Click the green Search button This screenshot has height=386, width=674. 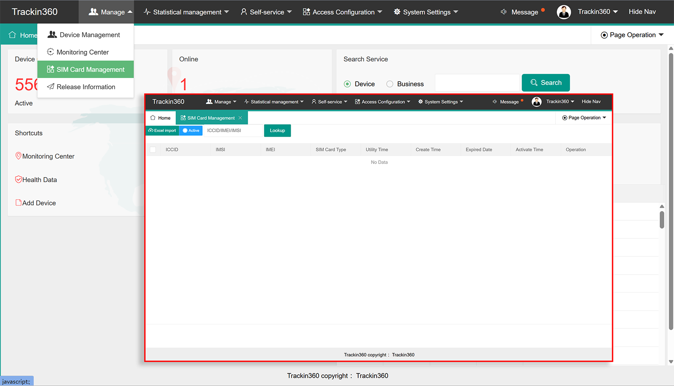[x=546, y=83]
